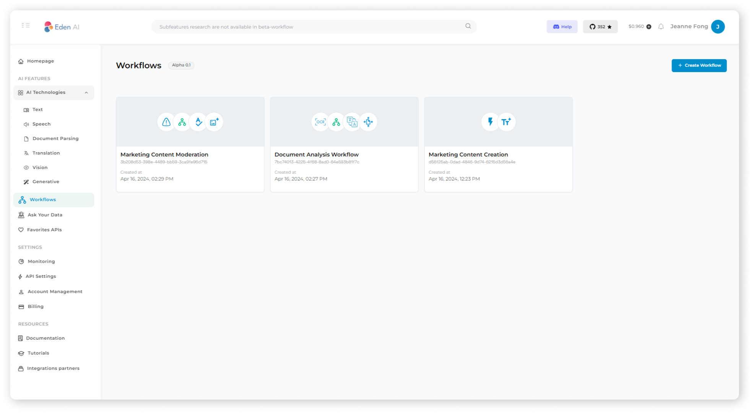753x413 pixels.
Task: Click the translation icon on Document Analysis Workflow card
Action: coord(352,122)
